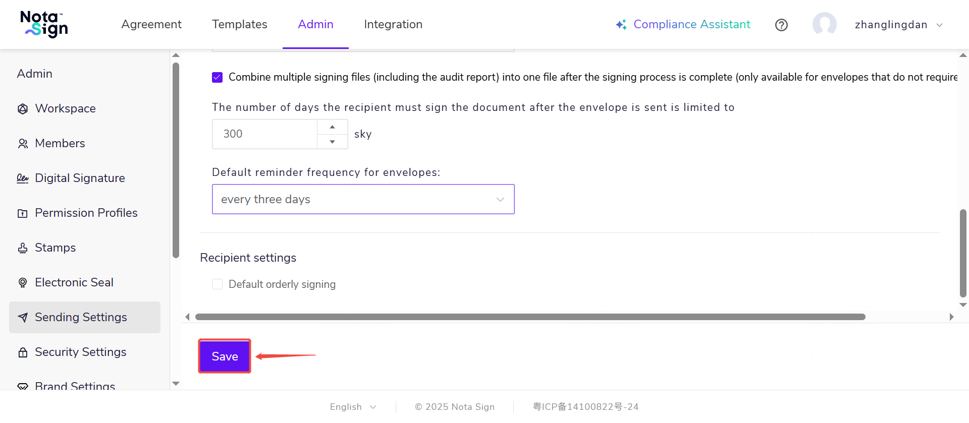Increase signing days with up arrow
Viewport: 969px width, 423px height.
click(x=332, y=127)
